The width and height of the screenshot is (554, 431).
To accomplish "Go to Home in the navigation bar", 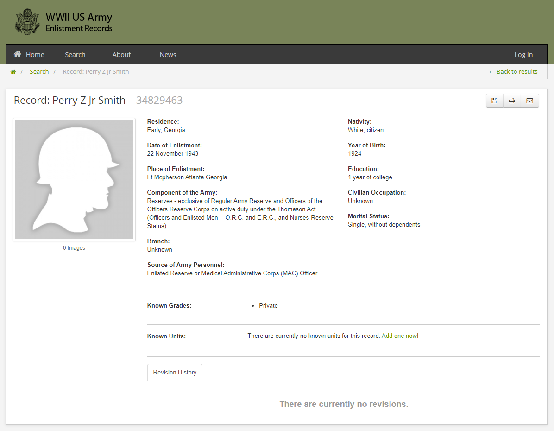I will (29, 55).
